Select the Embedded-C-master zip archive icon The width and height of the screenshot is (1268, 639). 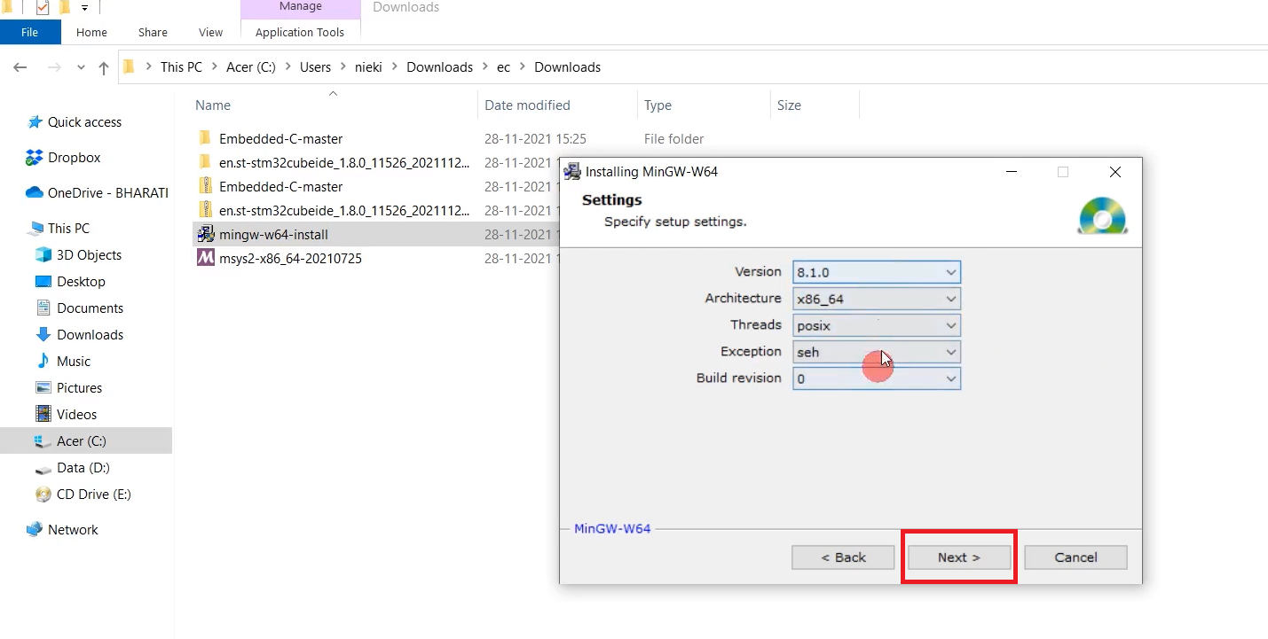[x=205, y=186]
